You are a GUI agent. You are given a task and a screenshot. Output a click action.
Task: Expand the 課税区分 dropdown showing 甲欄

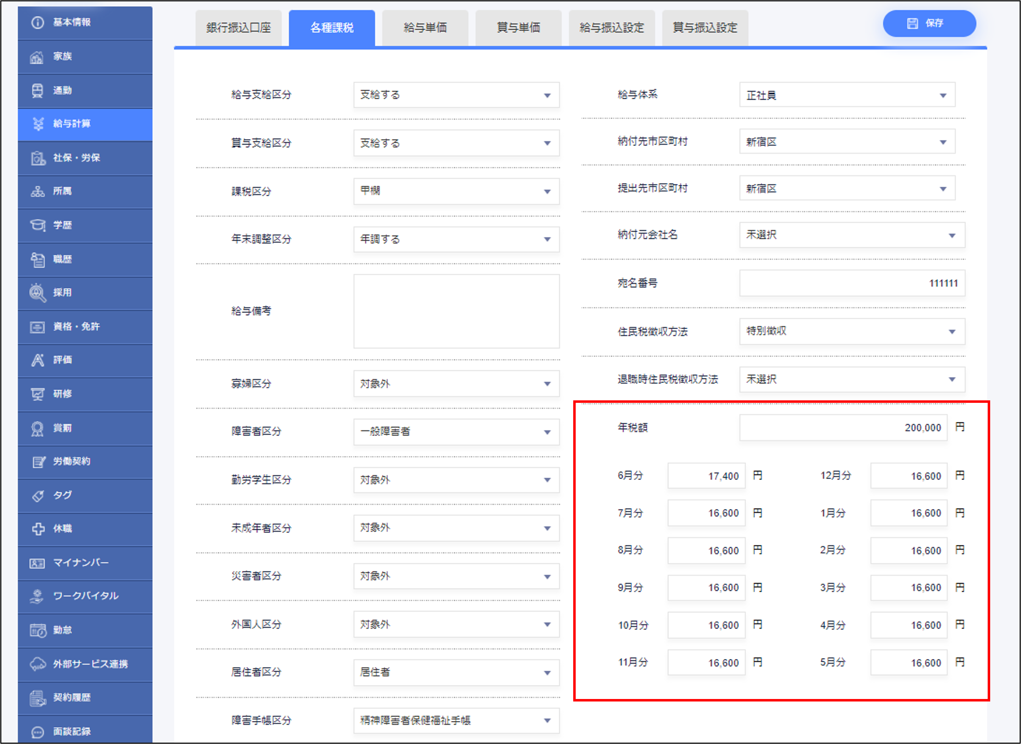coord(456,191)
